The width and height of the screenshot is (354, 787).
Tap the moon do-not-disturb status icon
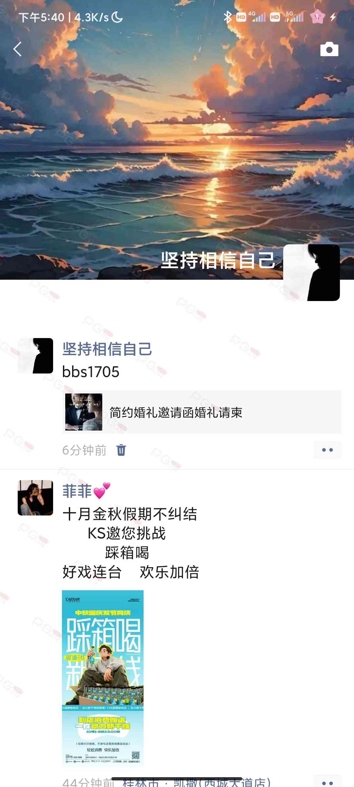(117, 17)
